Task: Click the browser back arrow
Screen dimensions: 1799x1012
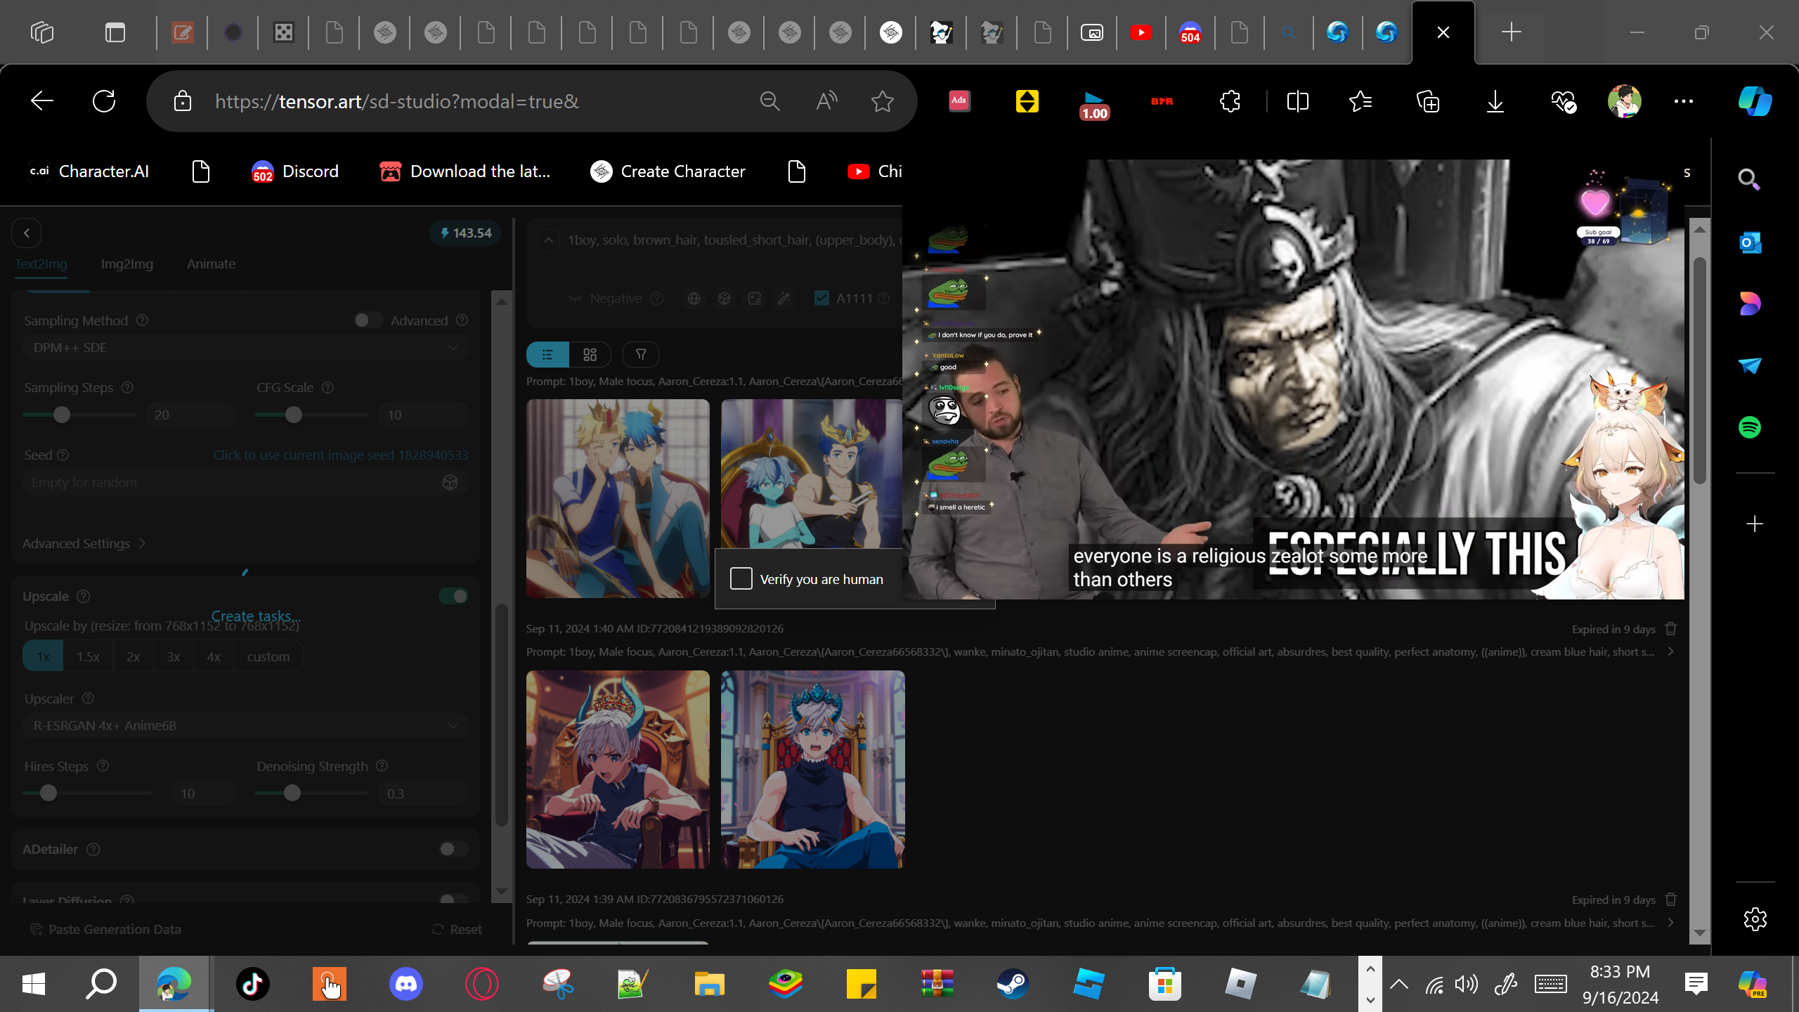Action: coord(42,101)
